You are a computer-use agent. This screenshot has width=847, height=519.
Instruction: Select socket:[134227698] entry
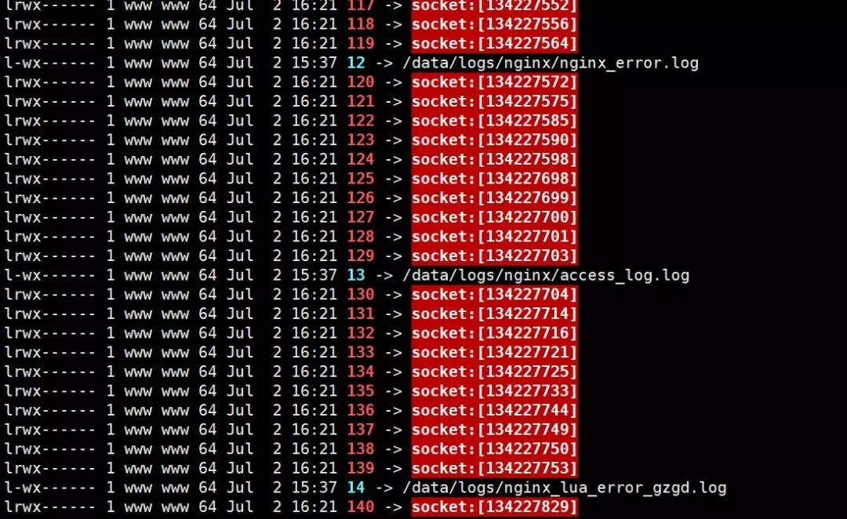coord(494,178)
